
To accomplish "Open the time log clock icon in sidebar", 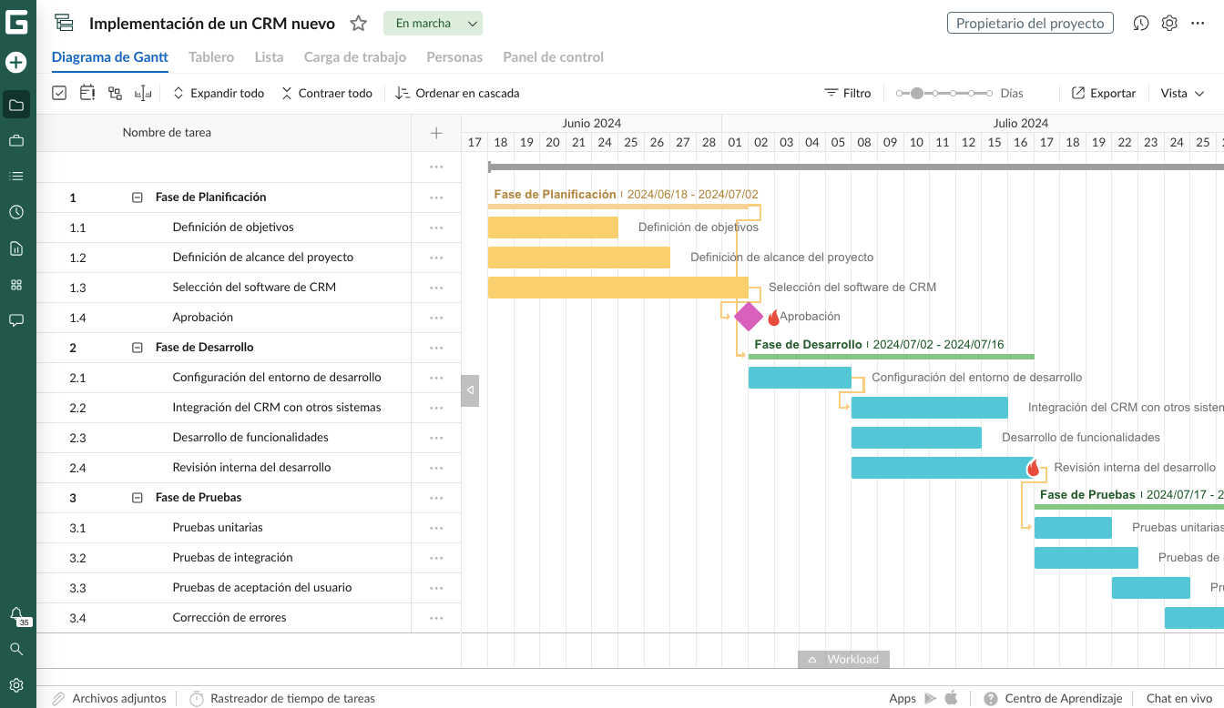I will click(x=16, y=212).
